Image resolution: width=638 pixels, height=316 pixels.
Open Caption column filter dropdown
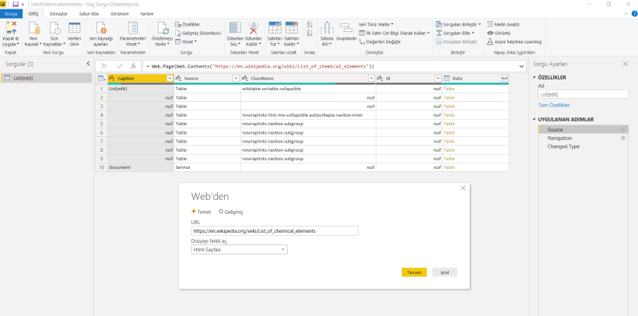click(170, 79)
